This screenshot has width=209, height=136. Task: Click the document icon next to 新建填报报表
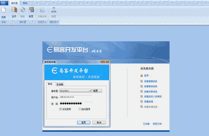pyautogui.click(x=142, y=86)
